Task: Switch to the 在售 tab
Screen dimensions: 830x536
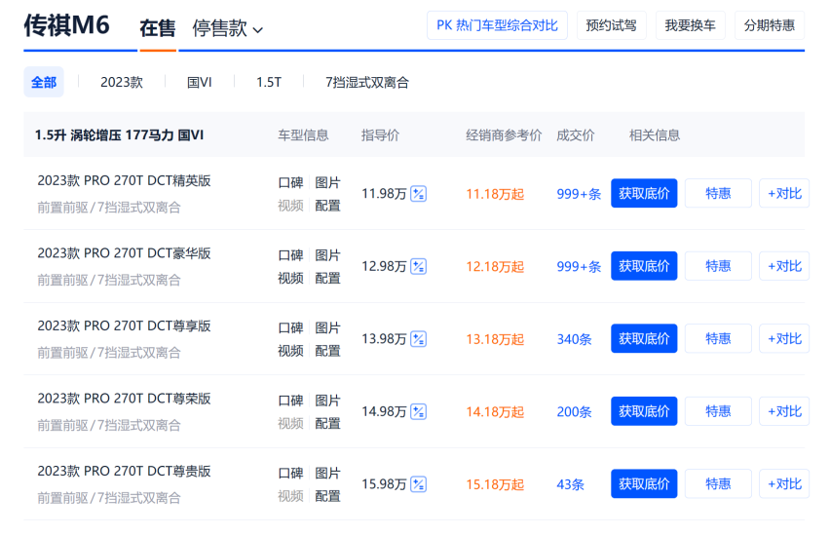Action: tap(157, 28)
